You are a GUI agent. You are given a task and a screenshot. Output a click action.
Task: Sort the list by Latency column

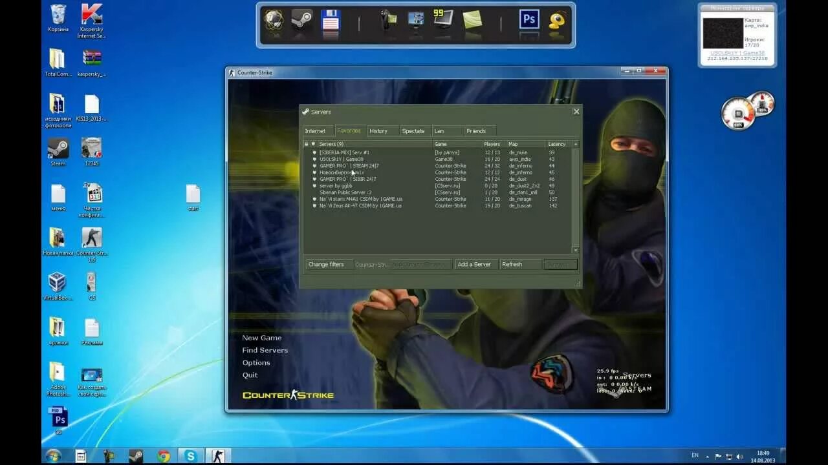(558, 144)
